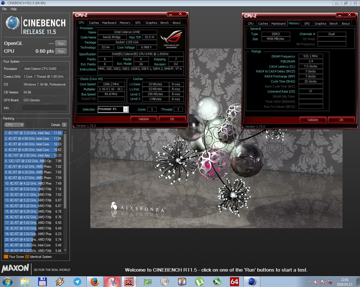Select ranking row 21 4C/8T @ 3.20 GHz
360x287 pixels.
coord(33,245)
